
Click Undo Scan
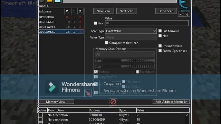(166, 11)
